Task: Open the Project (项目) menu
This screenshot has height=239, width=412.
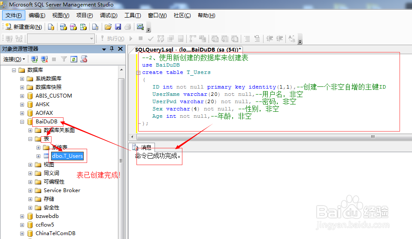Action: click(x=85, y=15)
